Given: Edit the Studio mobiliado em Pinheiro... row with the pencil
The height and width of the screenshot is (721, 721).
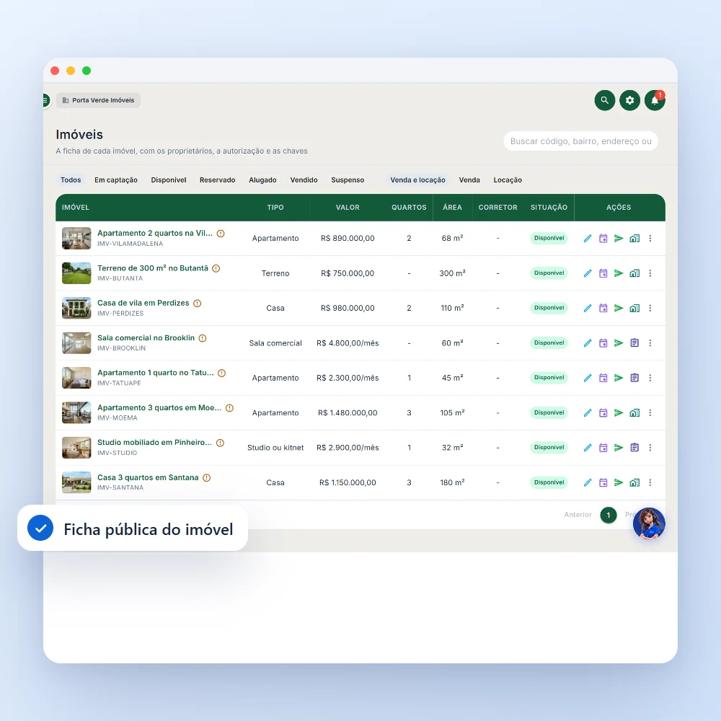Looking at the screenshot, I should [x=587, y=448].
